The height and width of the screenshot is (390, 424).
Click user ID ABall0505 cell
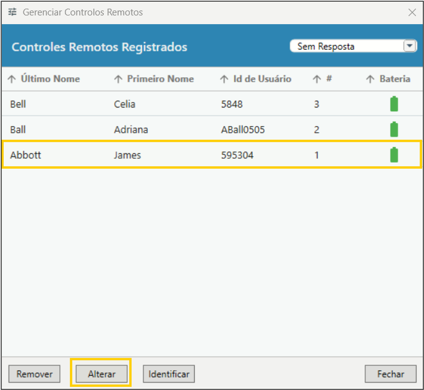click(x=242, y=130)
